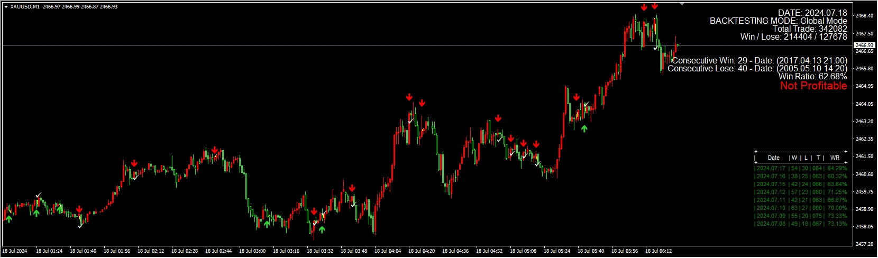Image resolution: width=878 pixels, height=258 pixels.
Task: Select the 2024.07.08 stats row
Action: pos(800,224)
